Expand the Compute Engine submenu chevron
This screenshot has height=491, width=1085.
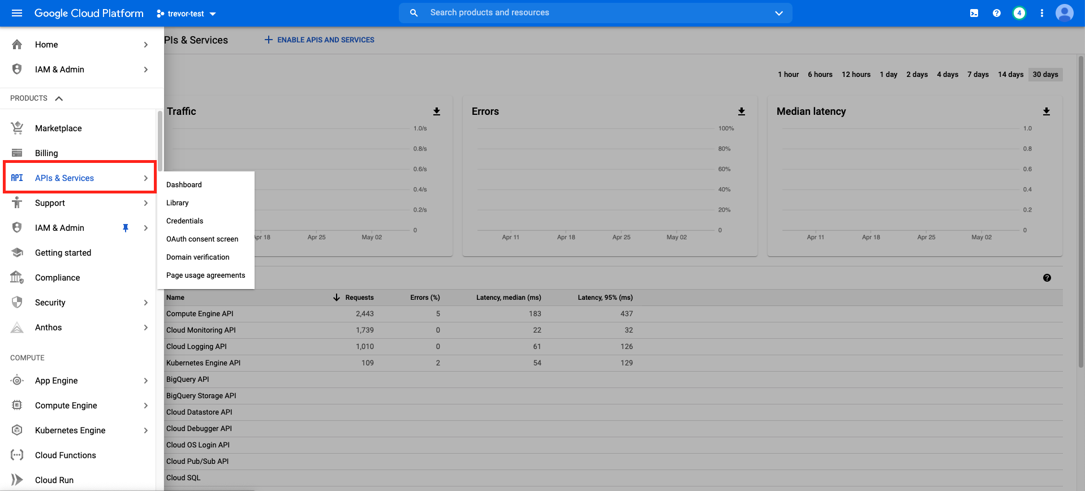tap(146, 406)
